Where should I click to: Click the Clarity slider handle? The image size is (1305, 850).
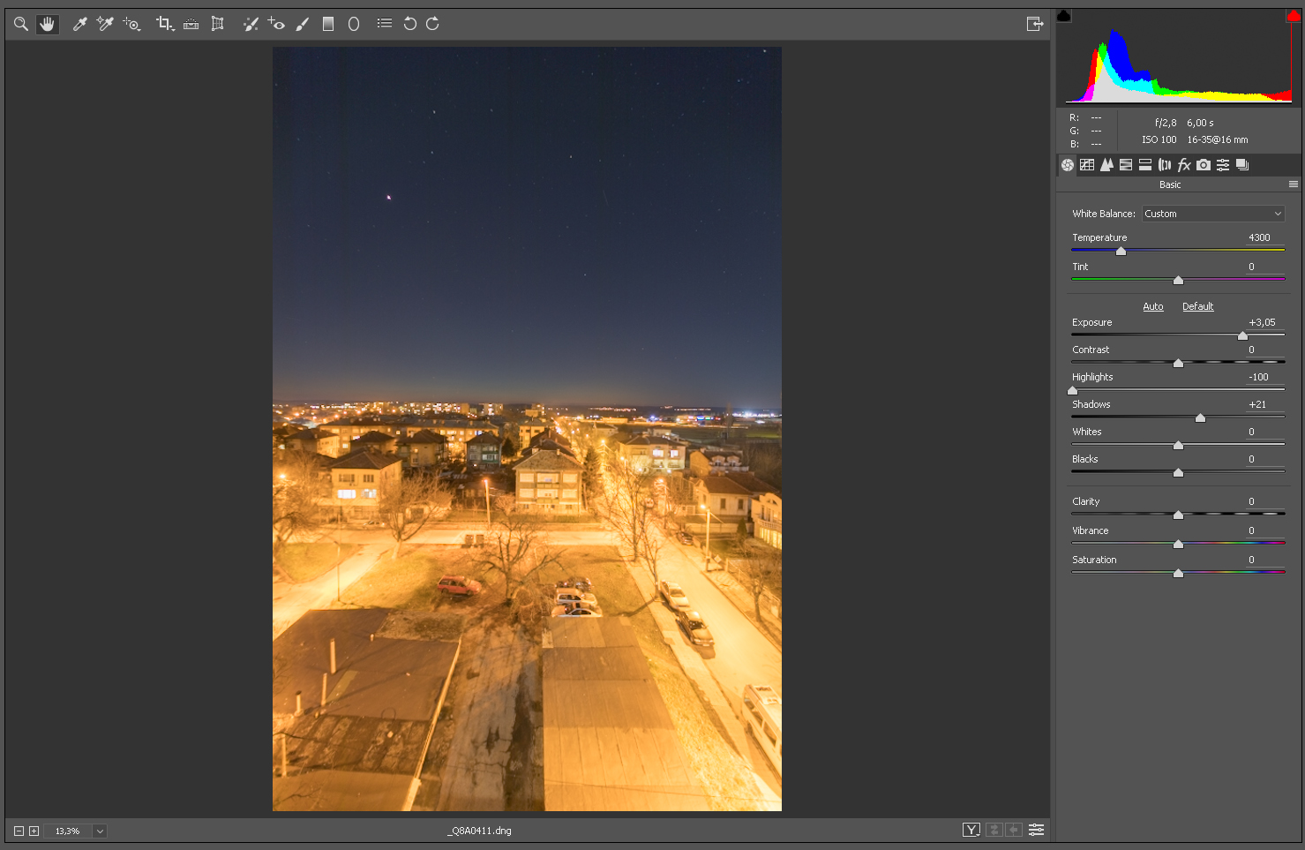click(1178, 515)
